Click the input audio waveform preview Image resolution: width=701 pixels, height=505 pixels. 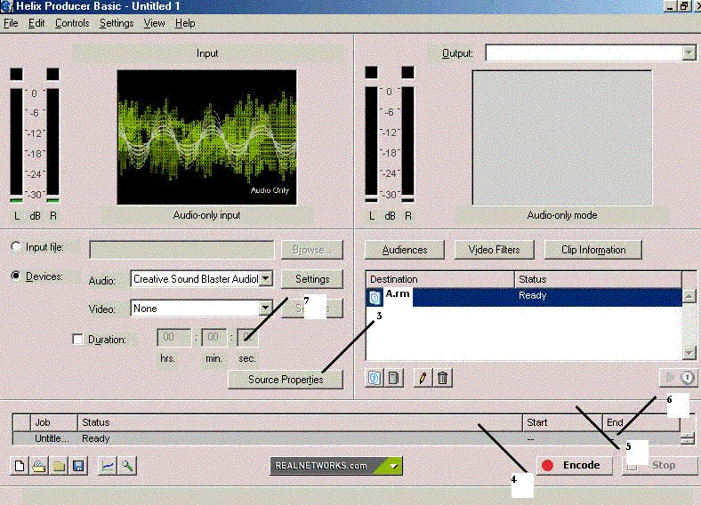206,137
